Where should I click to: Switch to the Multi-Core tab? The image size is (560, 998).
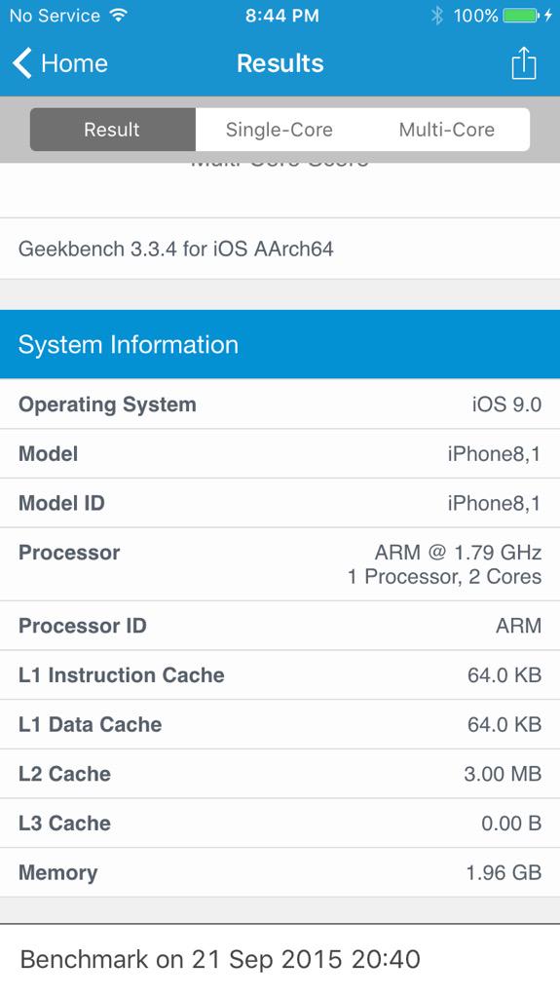[446, 130]
